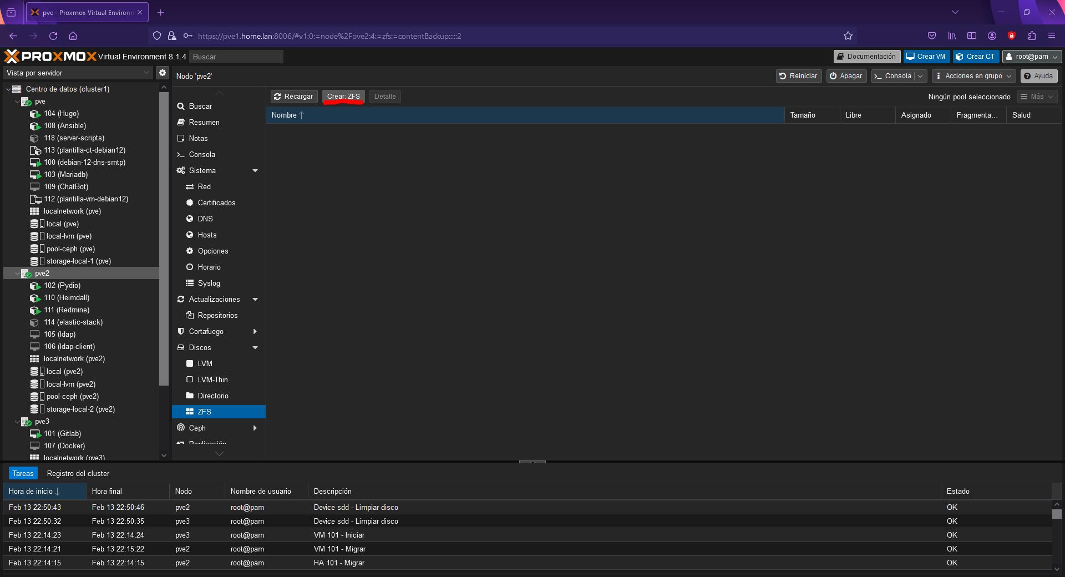
Task: Toggle Firefox sidebar icon
Action: [972, 36]
